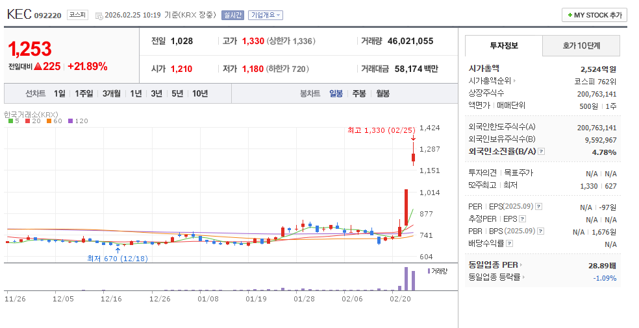Click the 전일 value 1,028
The width and height of the screenshot is (639, 328).
tap(182, 41)
